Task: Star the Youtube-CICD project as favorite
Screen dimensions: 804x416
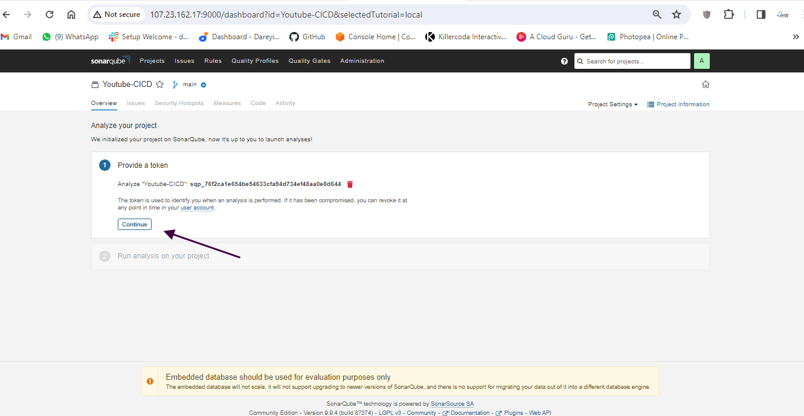Action: click(x=159, y=85)
